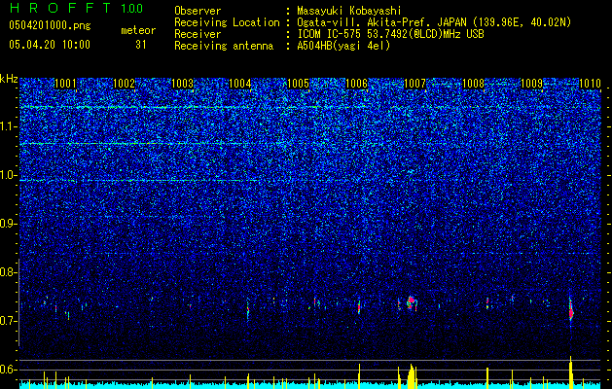
Task: Click the date stamp 05.04.20 10:00
Action: click(50, 45)
